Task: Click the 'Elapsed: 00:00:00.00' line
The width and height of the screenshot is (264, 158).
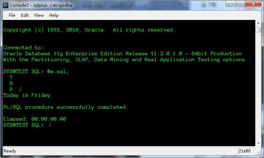Action: 35,119
